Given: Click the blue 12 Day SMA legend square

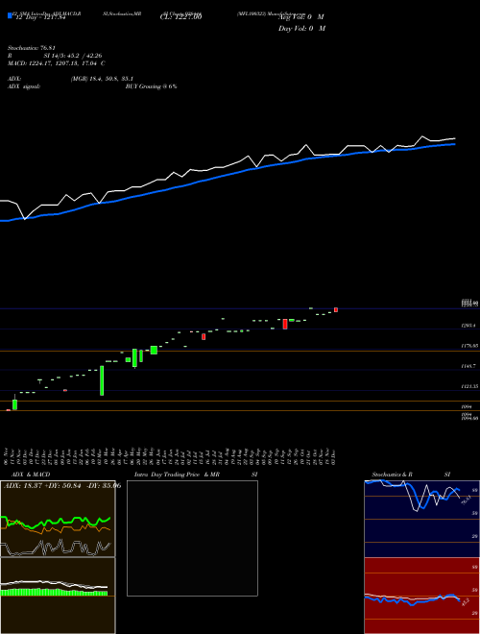Looking at the screenshot, I should click(x=10, y=15).
